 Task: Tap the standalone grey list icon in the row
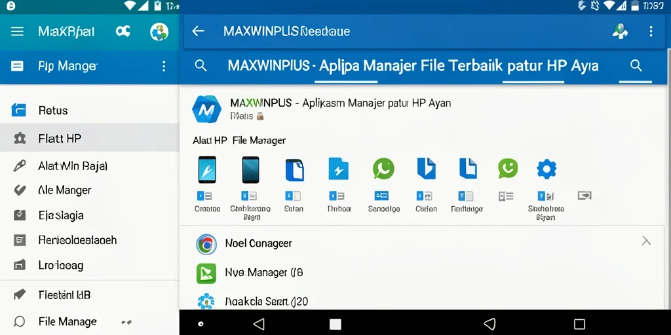coord(506,196)
